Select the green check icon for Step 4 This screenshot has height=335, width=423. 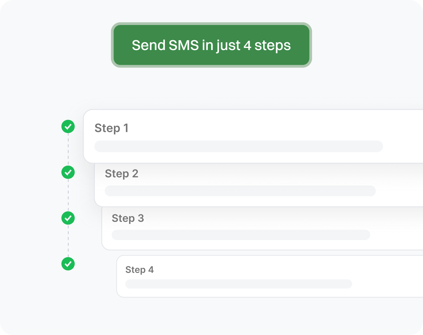[68, 264]
